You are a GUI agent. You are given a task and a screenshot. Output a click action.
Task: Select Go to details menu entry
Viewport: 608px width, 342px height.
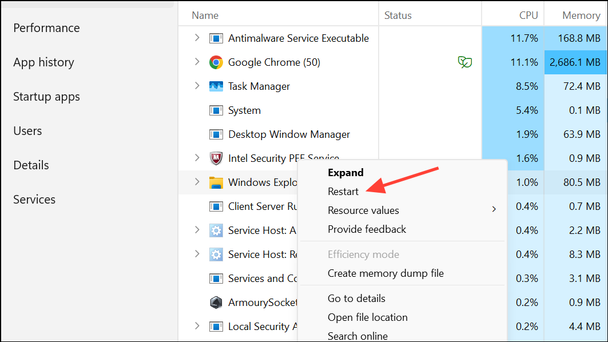click(356, 299)
